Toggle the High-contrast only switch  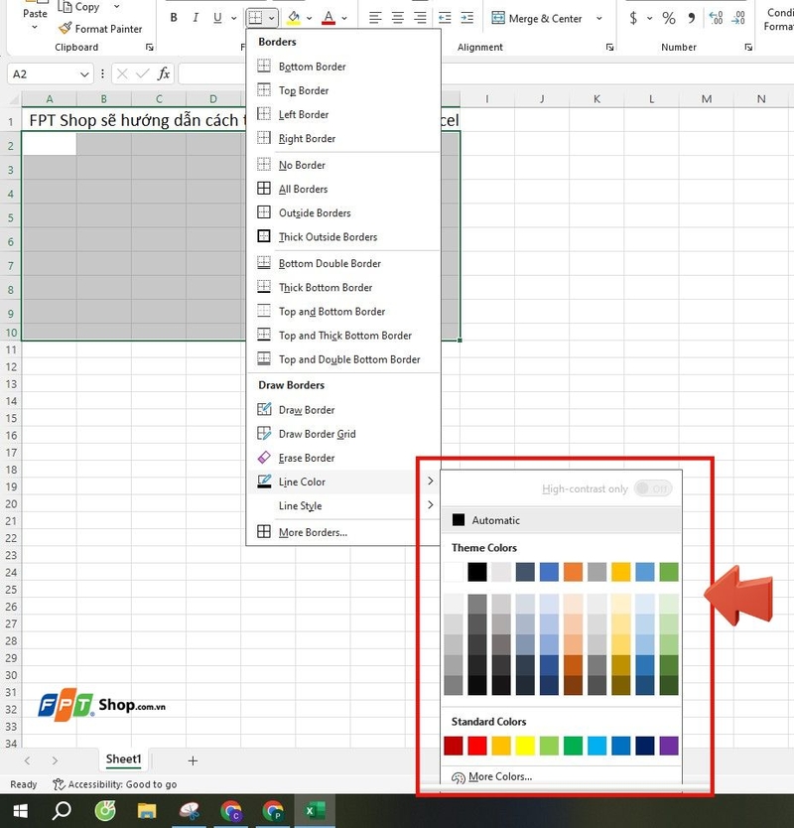click(654, 488)
